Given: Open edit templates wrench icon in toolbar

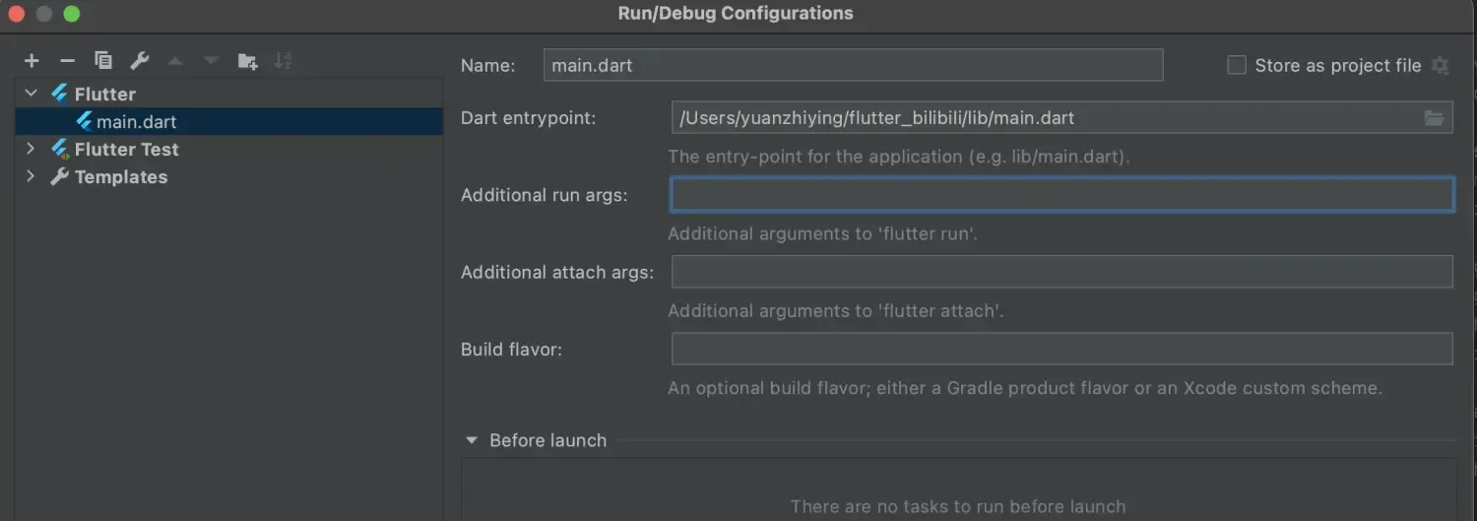Looking at the screenshot, I should click(x=140, y=61).
